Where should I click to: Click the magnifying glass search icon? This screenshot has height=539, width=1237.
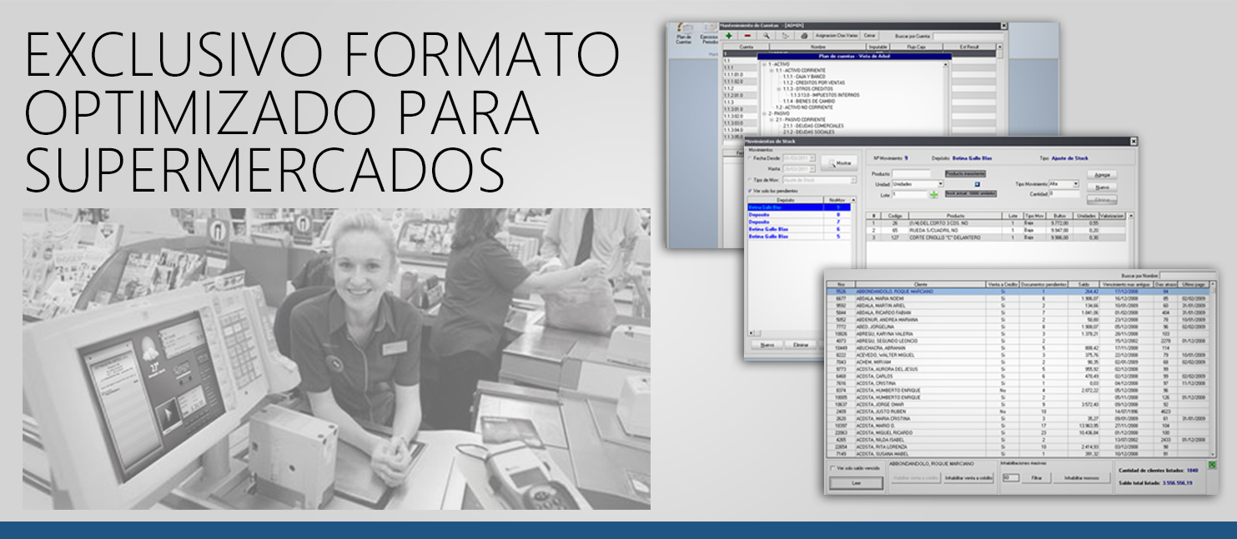pyautogui.click(x=766, y=36)
